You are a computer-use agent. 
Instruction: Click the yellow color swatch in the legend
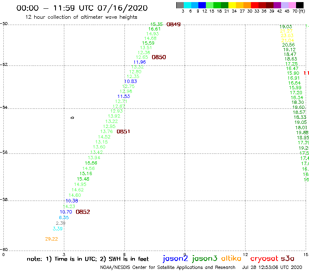point(232,5)
